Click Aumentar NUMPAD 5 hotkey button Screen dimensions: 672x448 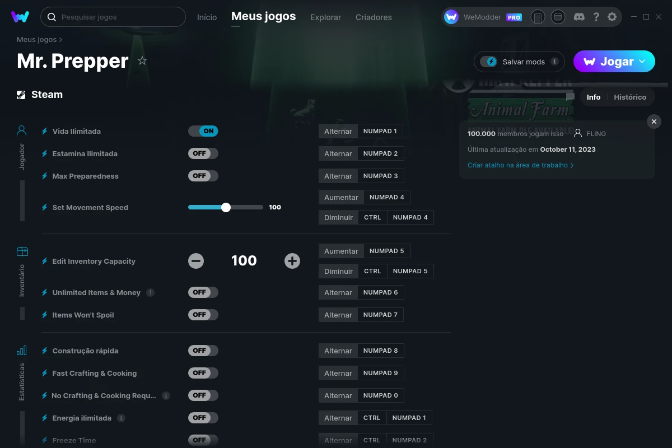364,251
